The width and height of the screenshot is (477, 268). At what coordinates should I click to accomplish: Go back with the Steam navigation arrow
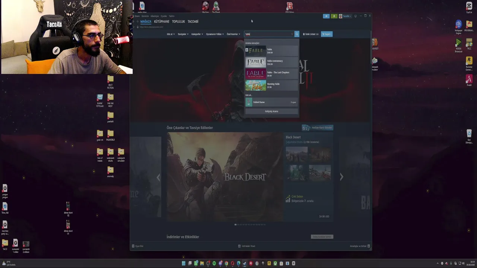click(134, 22)
